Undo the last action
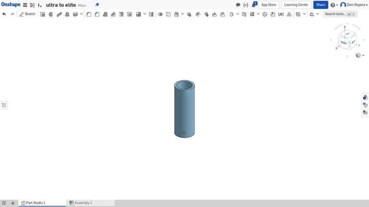This screenshot has width=369, height=207. 4,14
